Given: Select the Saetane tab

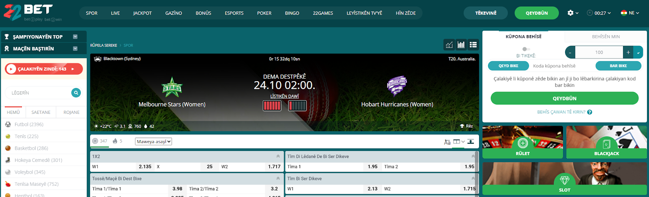Looking at the screenshot, I should (x=41, y=112).
